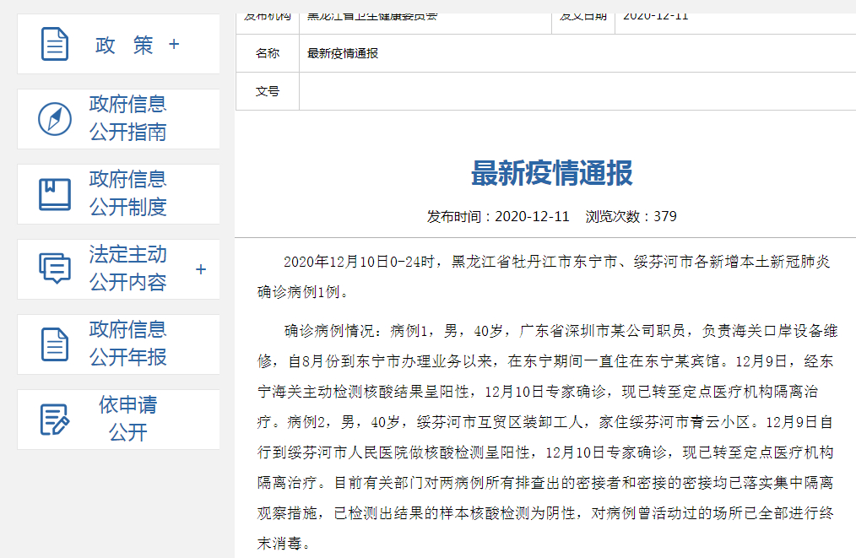Click the compass icon beside 政府信息公开指南
Screen dimensions: 856x558
[54, 118]
